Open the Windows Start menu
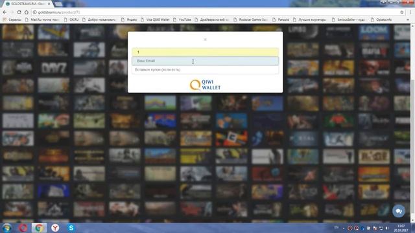This screenshot has height=233, width=415. (6, 228)
